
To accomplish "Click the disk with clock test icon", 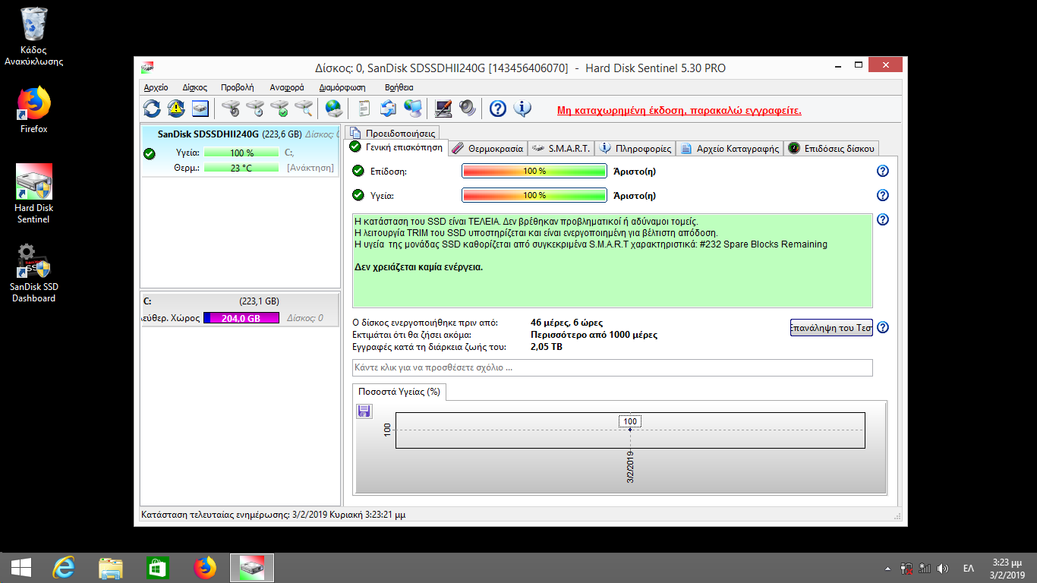I will tap(255, 109).
